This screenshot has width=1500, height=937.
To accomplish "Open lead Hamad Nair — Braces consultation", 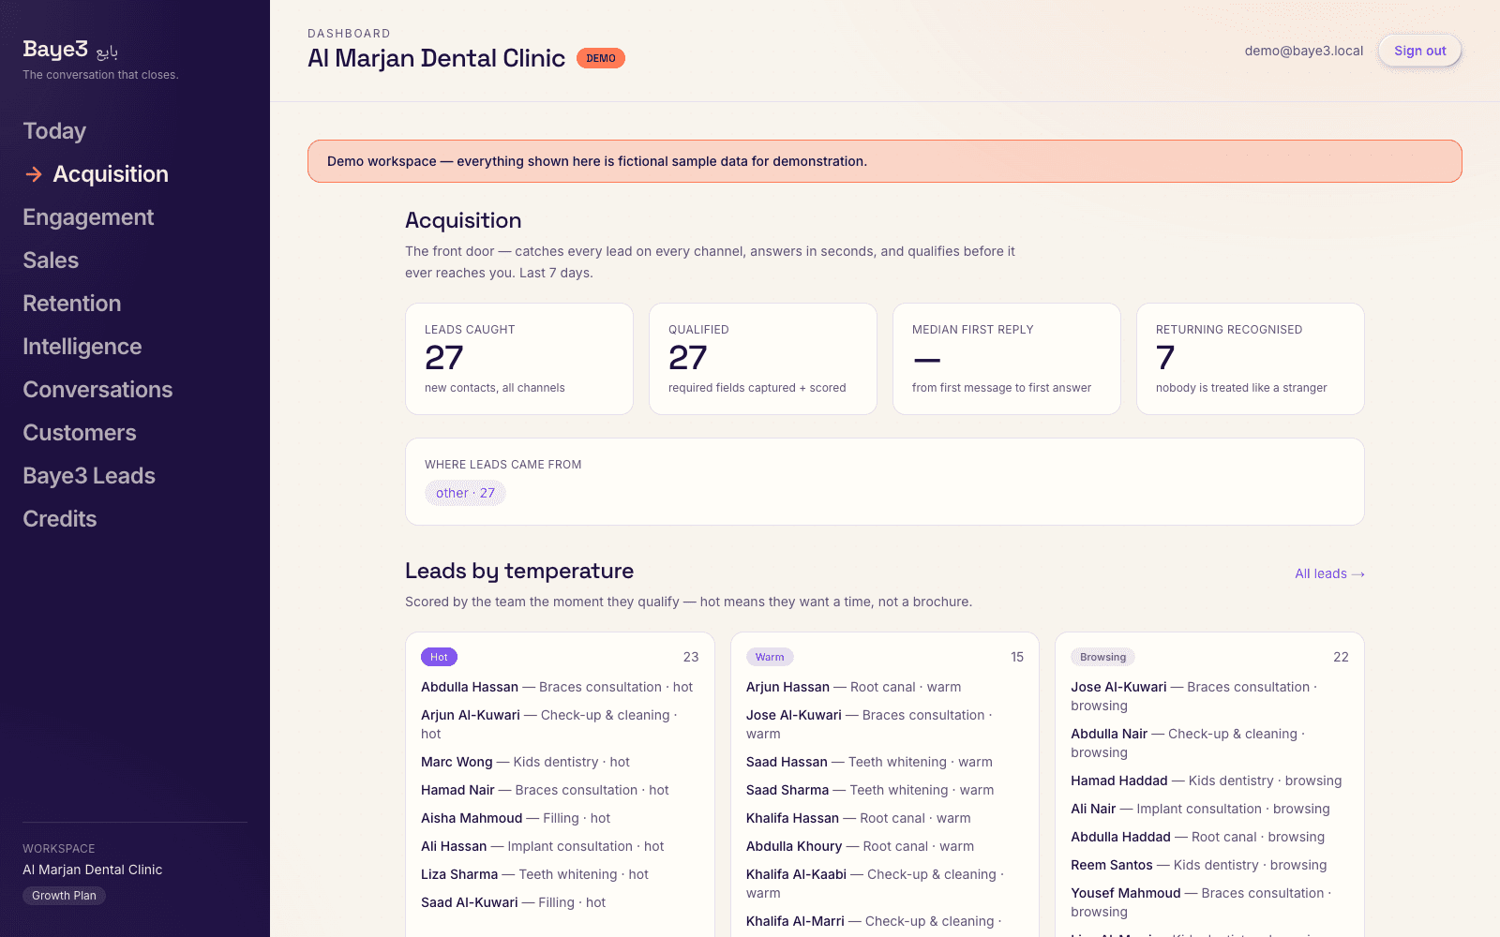I will (x=545, y=790).
